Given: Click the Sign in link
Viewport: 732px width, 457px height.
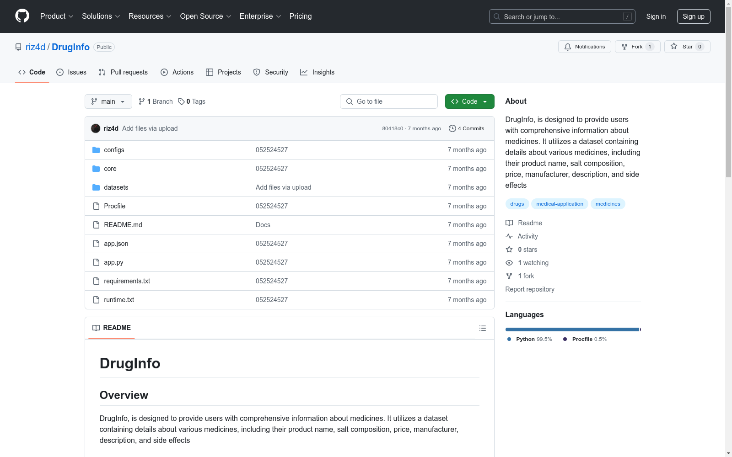Looking at the screenshot, I should tap(656, 16).
